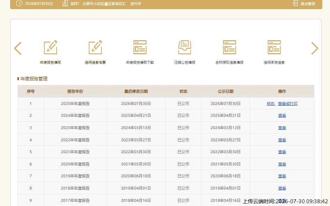The height and width of the screenshot is (206, 330).
Task: Open the 注销公告填报 inbox icon
Action: [185, 47]
